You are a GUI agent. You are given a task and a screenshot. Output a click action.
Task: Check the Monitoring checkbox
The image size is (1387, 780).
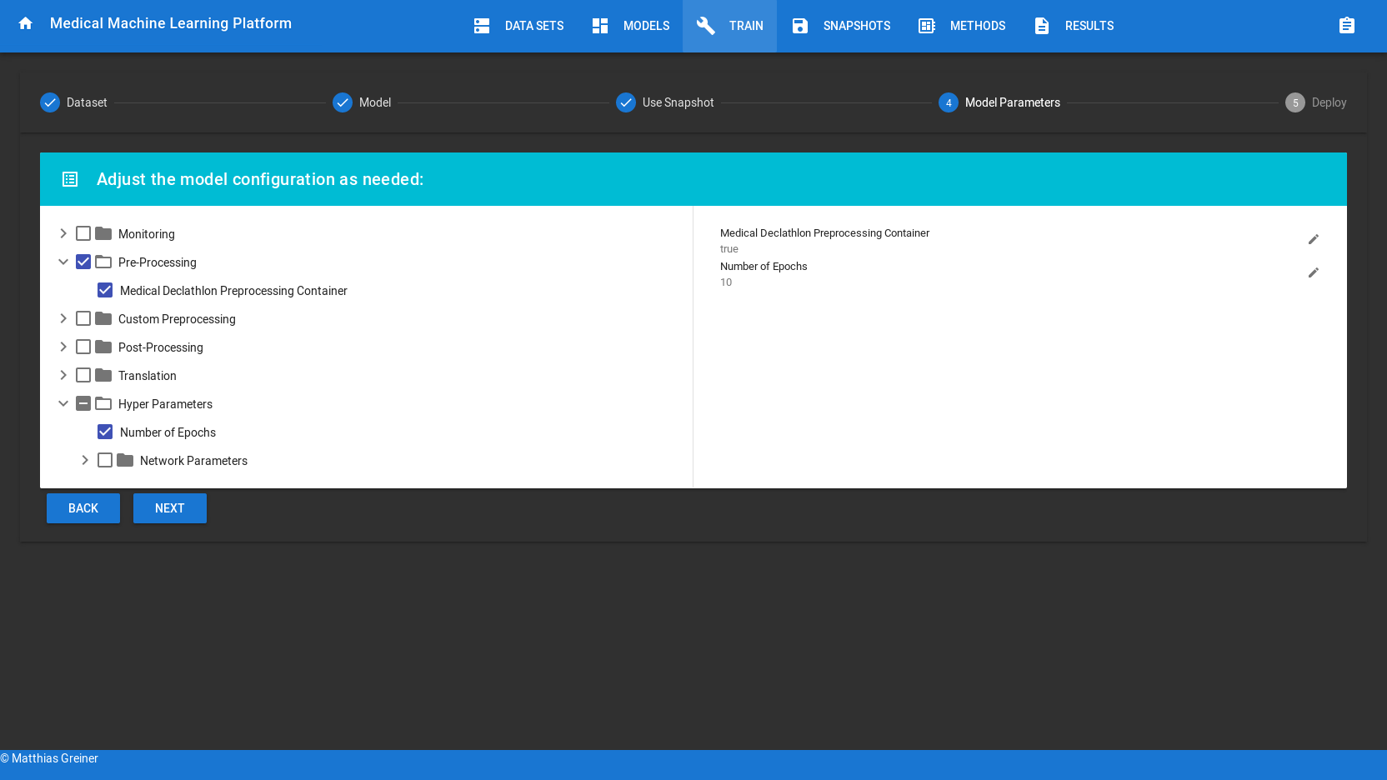[83, 233]
